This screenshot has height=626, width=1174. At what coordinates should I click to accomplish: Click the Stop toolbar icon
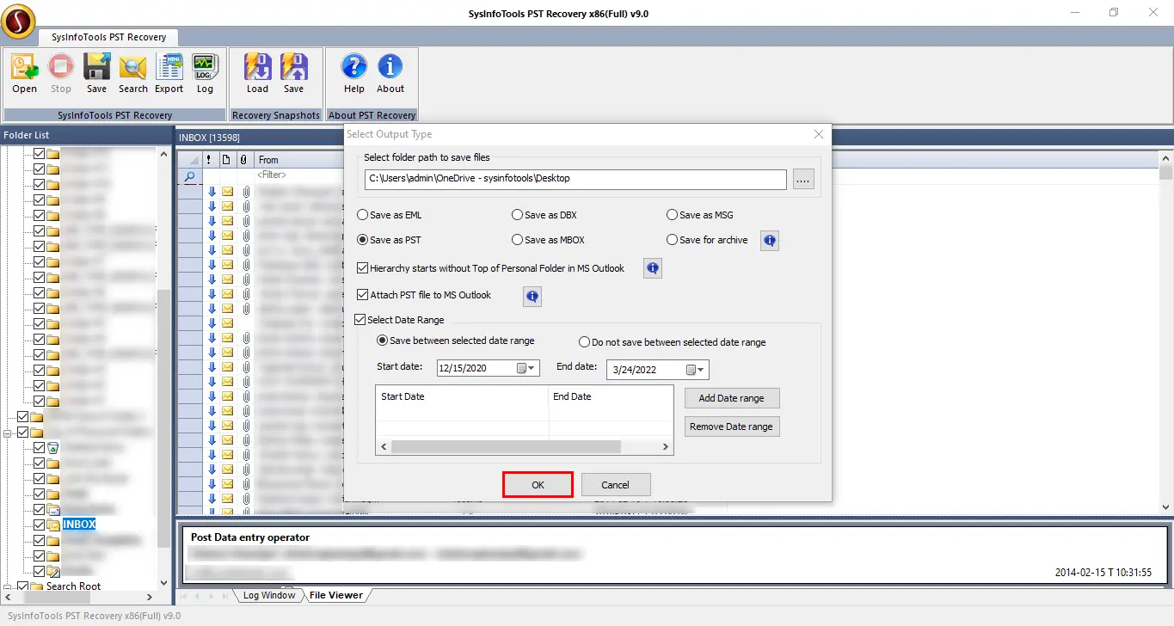[61, 74]
